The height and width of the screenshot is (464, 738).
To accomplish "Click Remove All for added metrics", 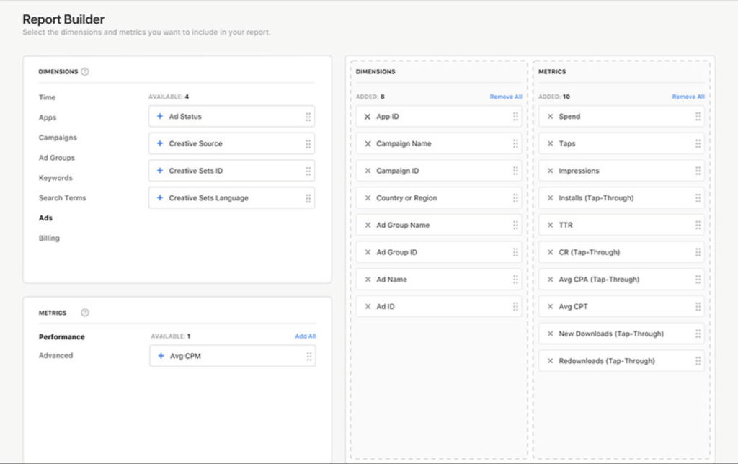I will pyautogui.click(x=688, y=97).
